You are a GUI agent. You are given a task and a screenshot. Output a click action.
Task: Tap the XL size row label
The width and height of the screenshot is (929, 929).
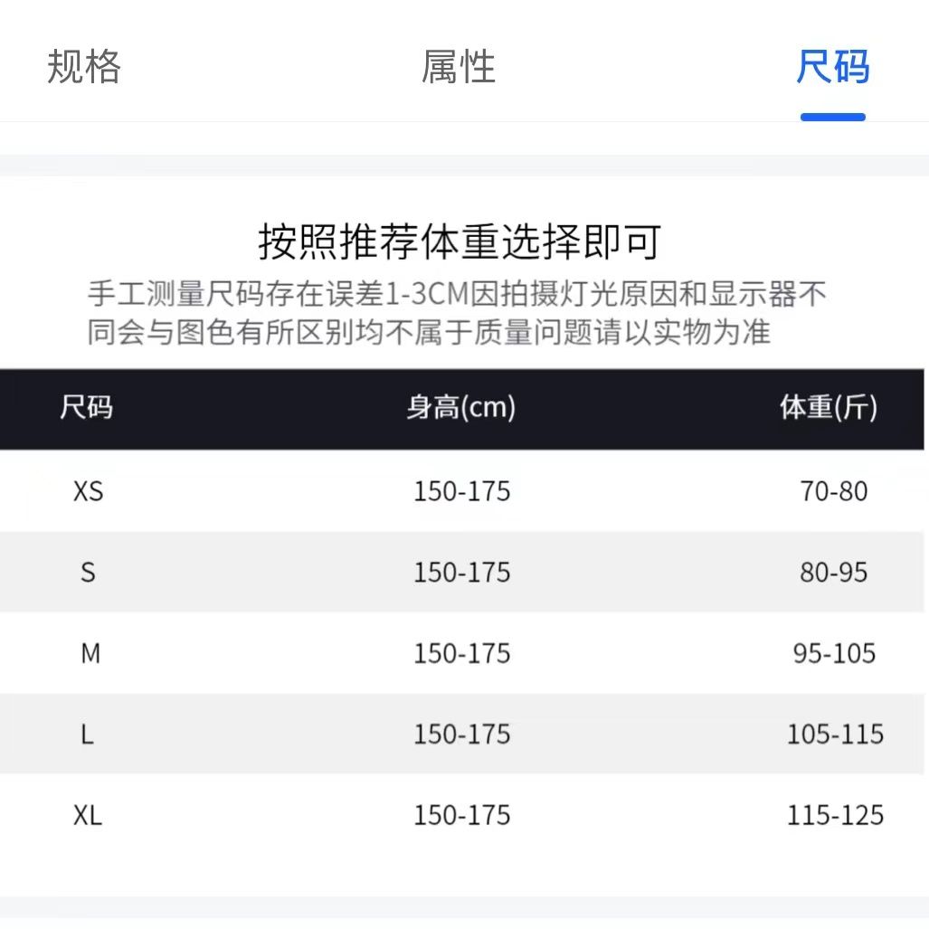point(88,815)
